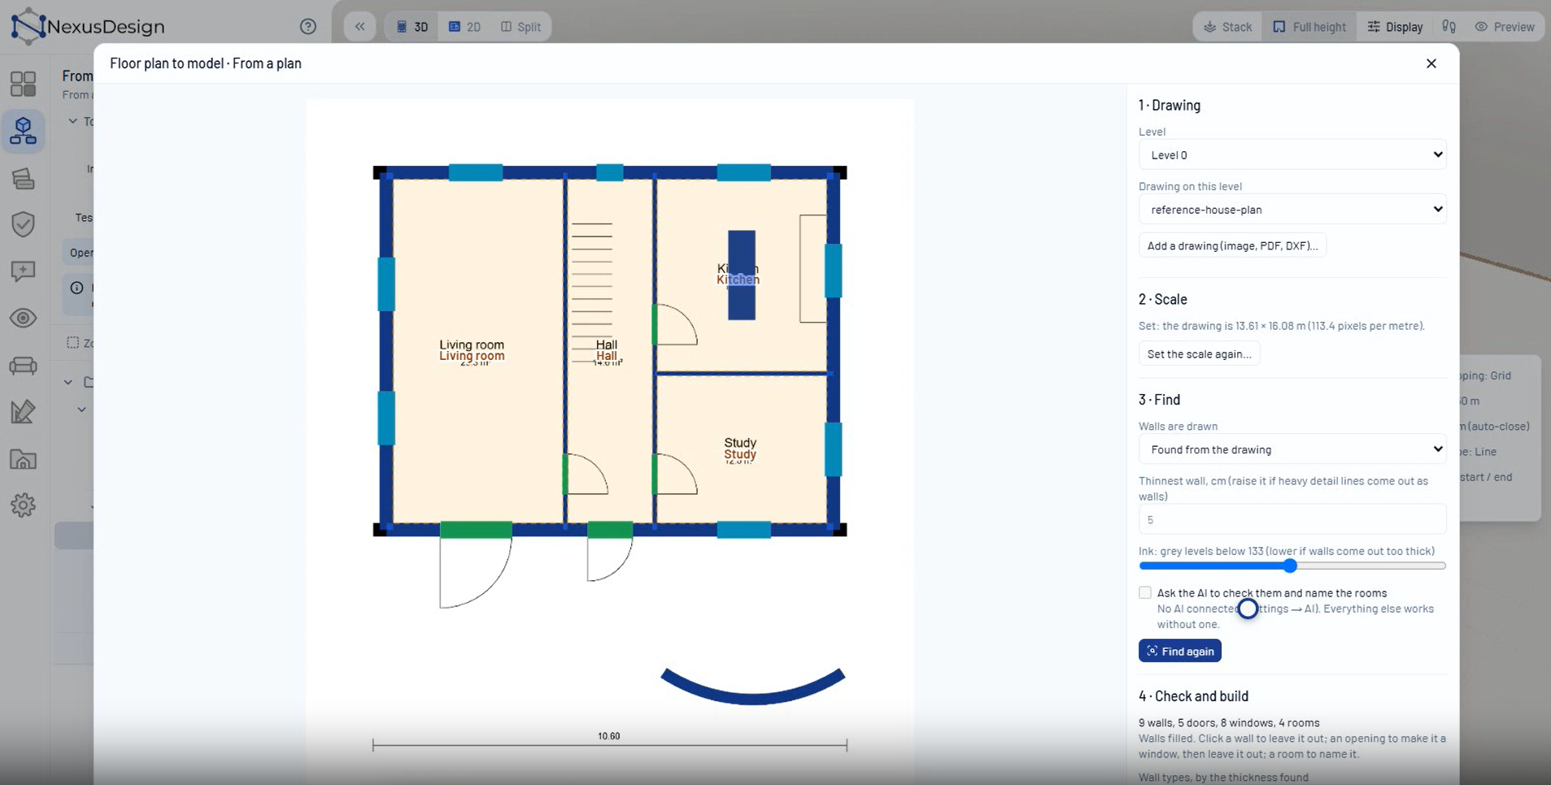
Task: Open the 'Found from the drawing' walls dropdown
Action: 1292,449
